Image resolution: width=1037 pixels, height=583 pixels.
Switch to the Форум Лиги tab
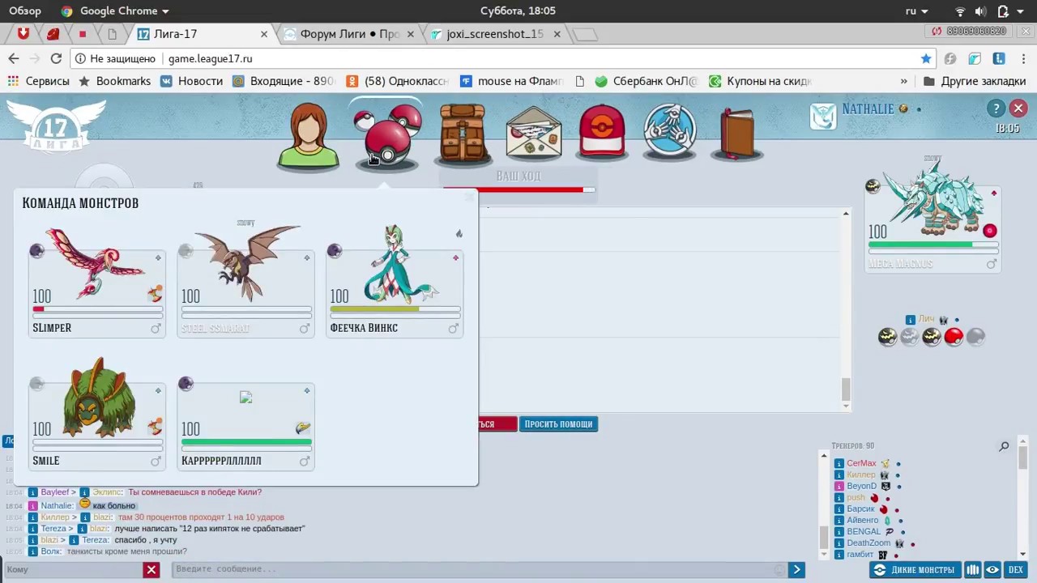coord(350,34)
